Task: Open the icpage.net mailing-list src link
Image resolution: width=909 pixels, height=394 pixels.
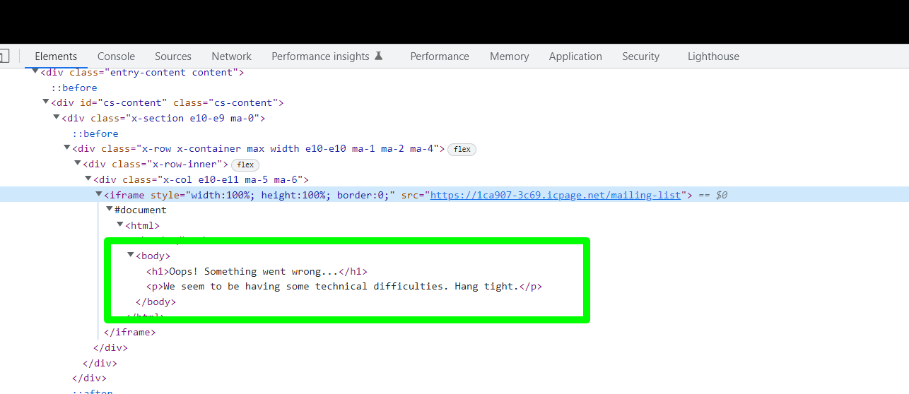Action: [x=555, y=195]
